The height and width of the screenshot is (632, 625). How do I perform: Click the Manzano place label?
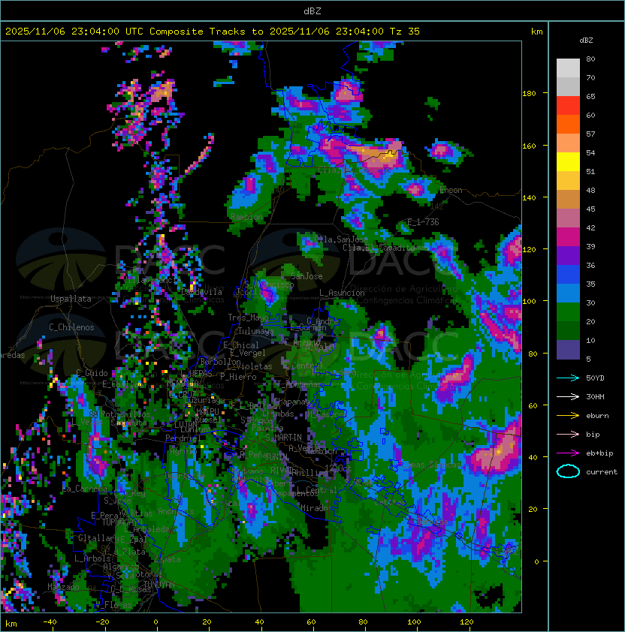point(63,587)
